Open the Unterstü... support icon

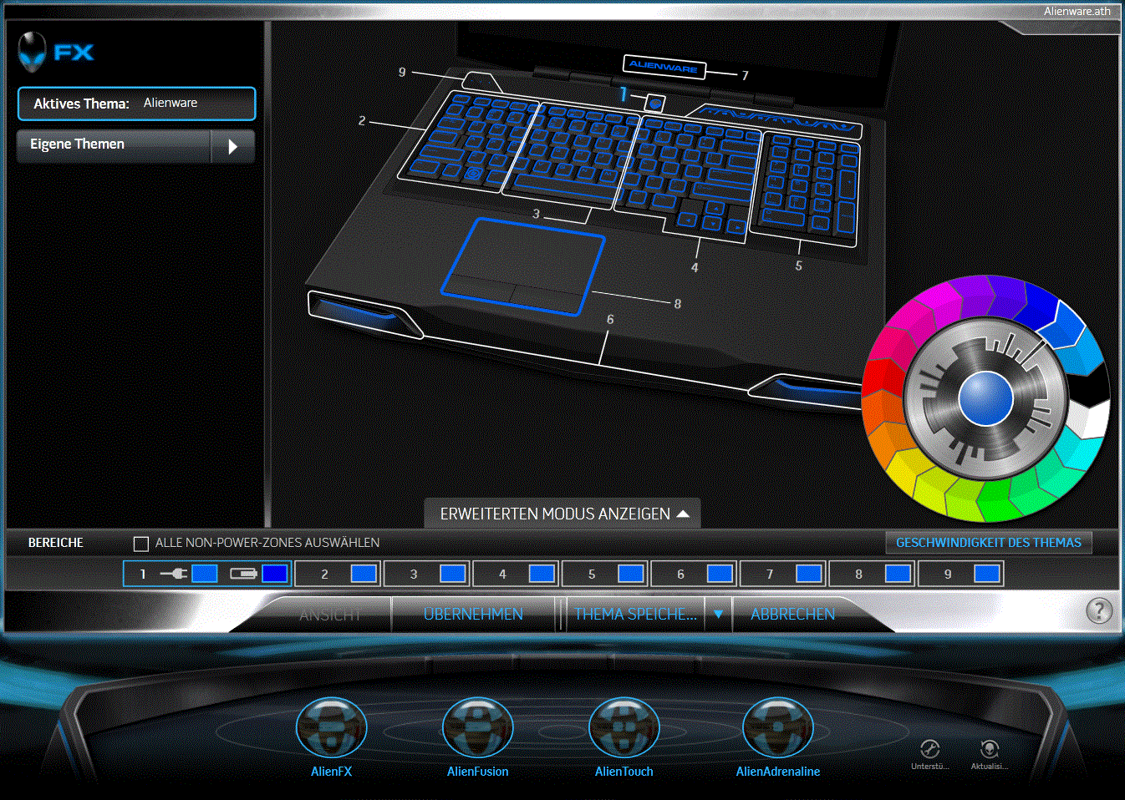[929, 748]
